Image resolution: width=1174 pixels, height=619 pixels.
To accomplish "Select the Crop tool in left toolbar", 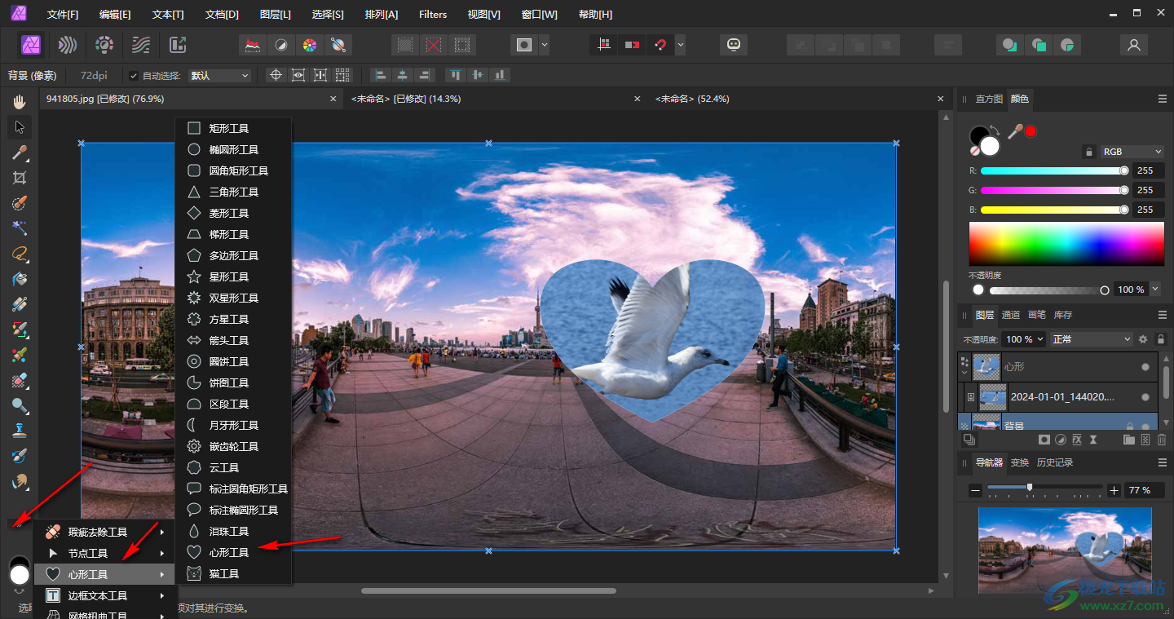I will pyautogui.click(x=20, y=178).
